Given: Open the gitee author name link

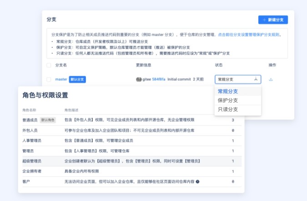Looking at the screenshot, I should point(146,79).
